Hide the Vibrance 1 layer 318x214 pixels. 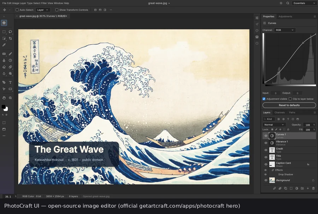266,143
